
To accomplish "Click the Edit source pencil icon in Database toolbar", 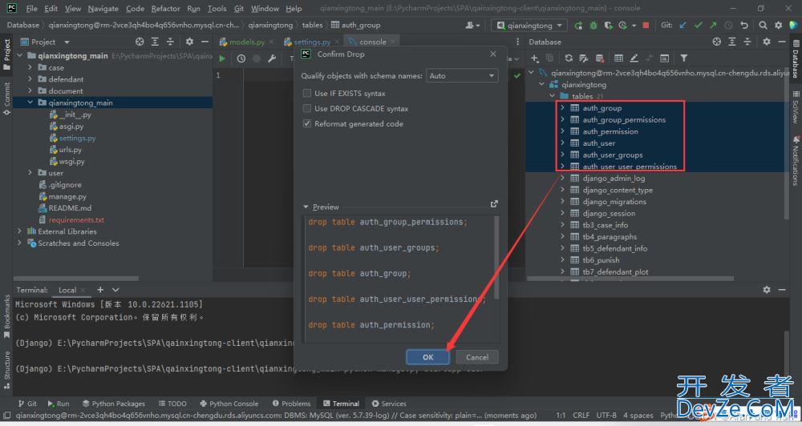I will pos(634,58).
